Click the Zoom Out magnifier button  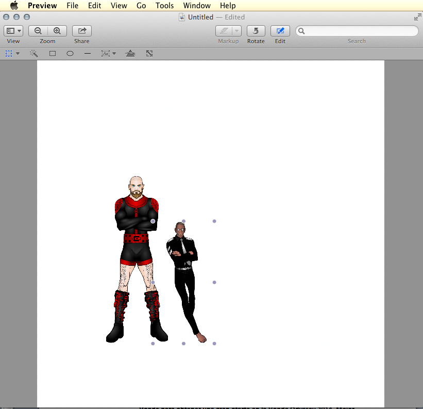(38, 31)
